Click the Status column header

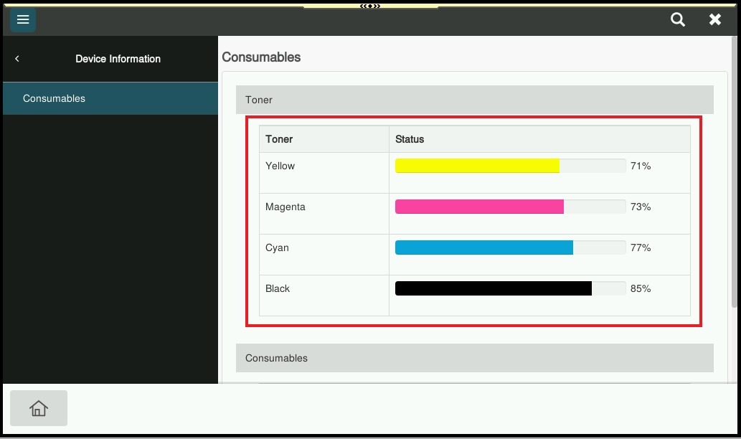click(x=410, y=139)
